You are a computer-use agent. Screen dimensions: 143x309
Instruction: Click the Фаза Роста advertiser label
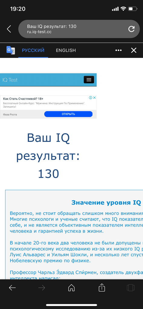pyautogui.click(x=10, y=114)
